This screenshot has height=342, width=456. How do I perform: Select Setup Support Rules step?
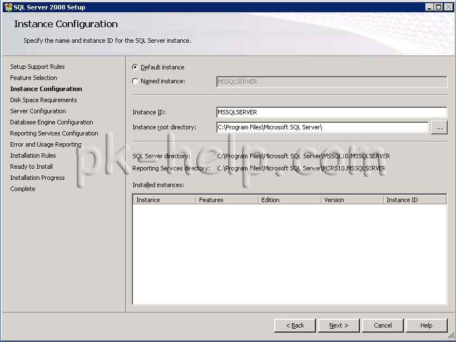37,67
